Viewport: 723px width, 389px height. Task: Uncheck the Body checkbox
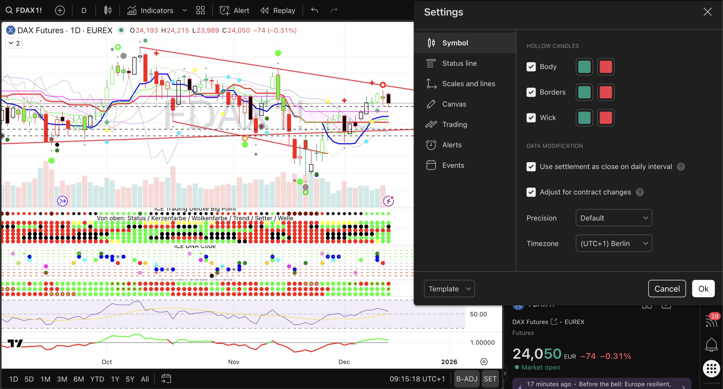[x=531, y=67]
